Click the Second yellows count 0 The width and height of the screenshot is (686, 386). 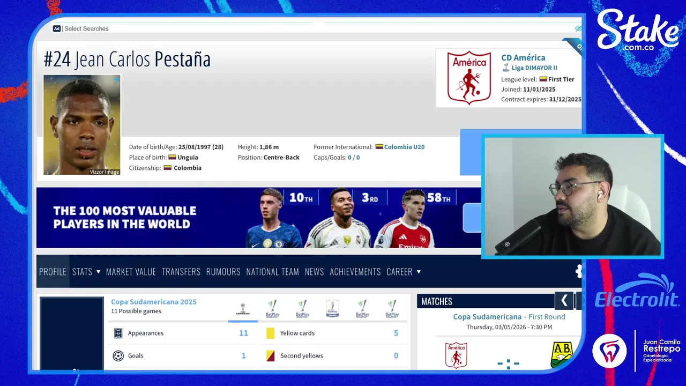396,355
